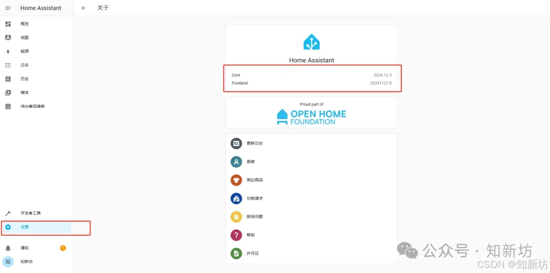550x273 pixels.
Task: Click the 帮助 question mark icon
Action: 236,235
